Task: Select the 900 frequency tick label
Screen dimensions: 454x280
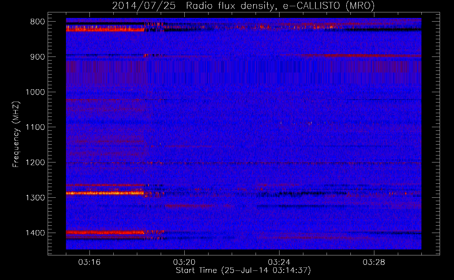Action: 38,57
